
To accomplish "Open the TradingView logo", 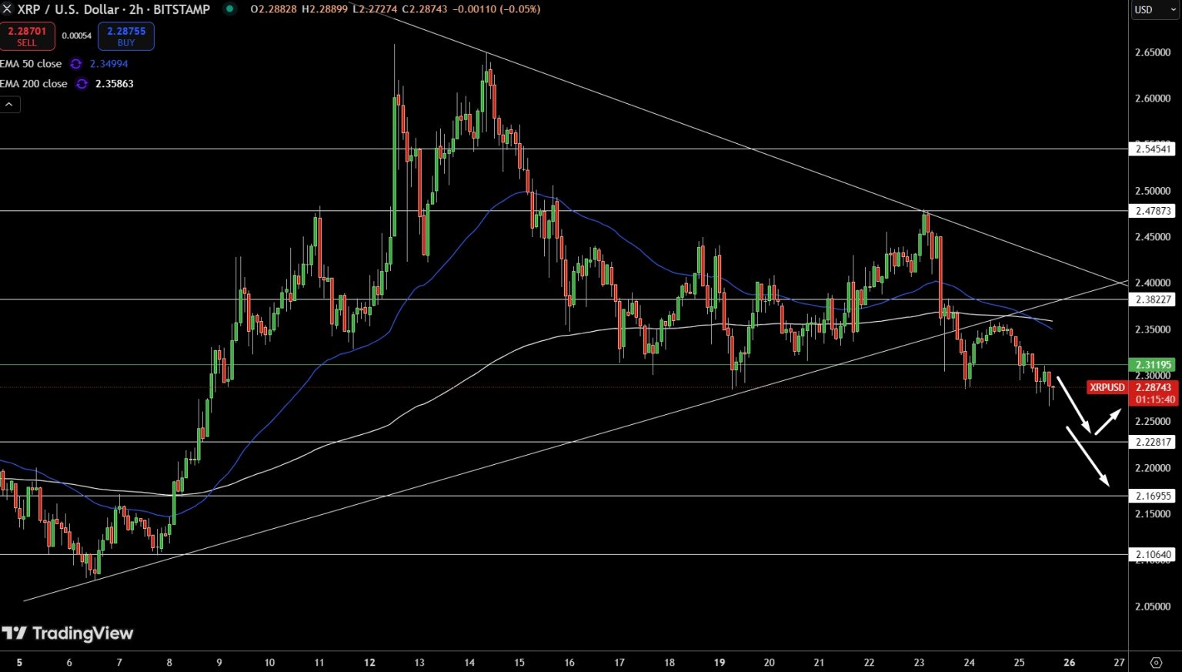I will [69, 634].
